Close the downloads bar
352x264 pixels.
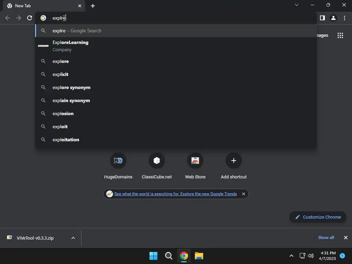tap(346, 238)
